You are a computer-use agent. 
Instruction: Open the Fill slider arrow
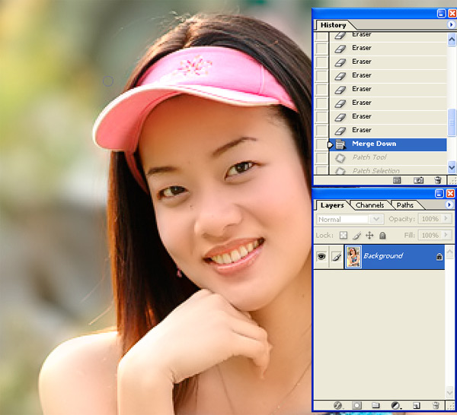tap(446, 234)
